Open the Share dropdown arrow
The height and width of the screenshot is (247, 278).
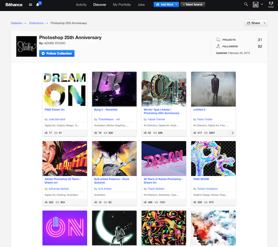tap(264, 23)
